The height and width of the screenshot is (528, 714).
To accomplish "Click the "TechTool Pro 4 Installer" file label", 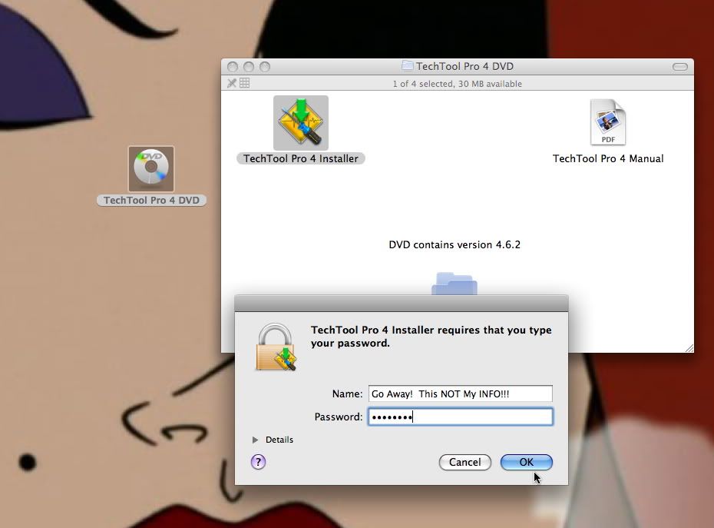I will tap(300, 158).
